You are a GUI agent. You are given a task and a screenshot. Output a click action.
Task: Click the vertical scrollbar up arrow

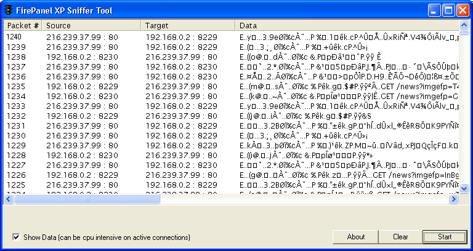464,25
